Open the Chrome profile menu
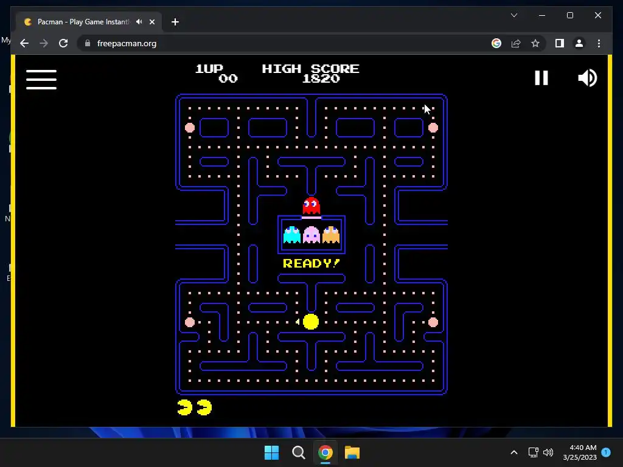 (x=579, y=43)
